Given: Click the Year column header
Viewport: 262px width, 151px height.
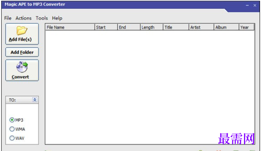Looking at the screenshot, I should pos(246,27).
